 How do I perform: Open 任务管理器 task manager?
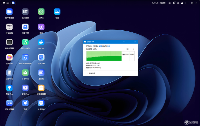[x=9, y=103]
